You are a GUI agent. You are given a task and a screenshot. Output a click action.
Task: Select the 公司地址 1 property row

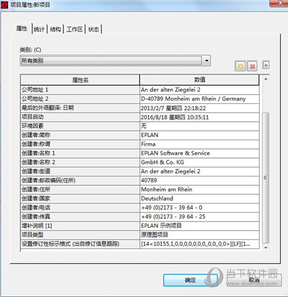click(140, 90)
